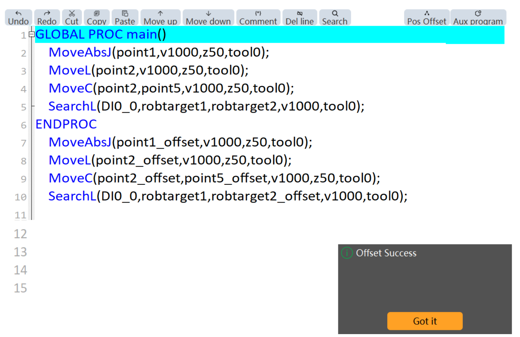Click line number 10 in the gutter
520x337 pixels.
21,197
